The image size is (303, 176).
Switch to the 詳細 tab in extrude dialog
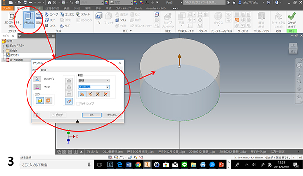coord(44,70)
